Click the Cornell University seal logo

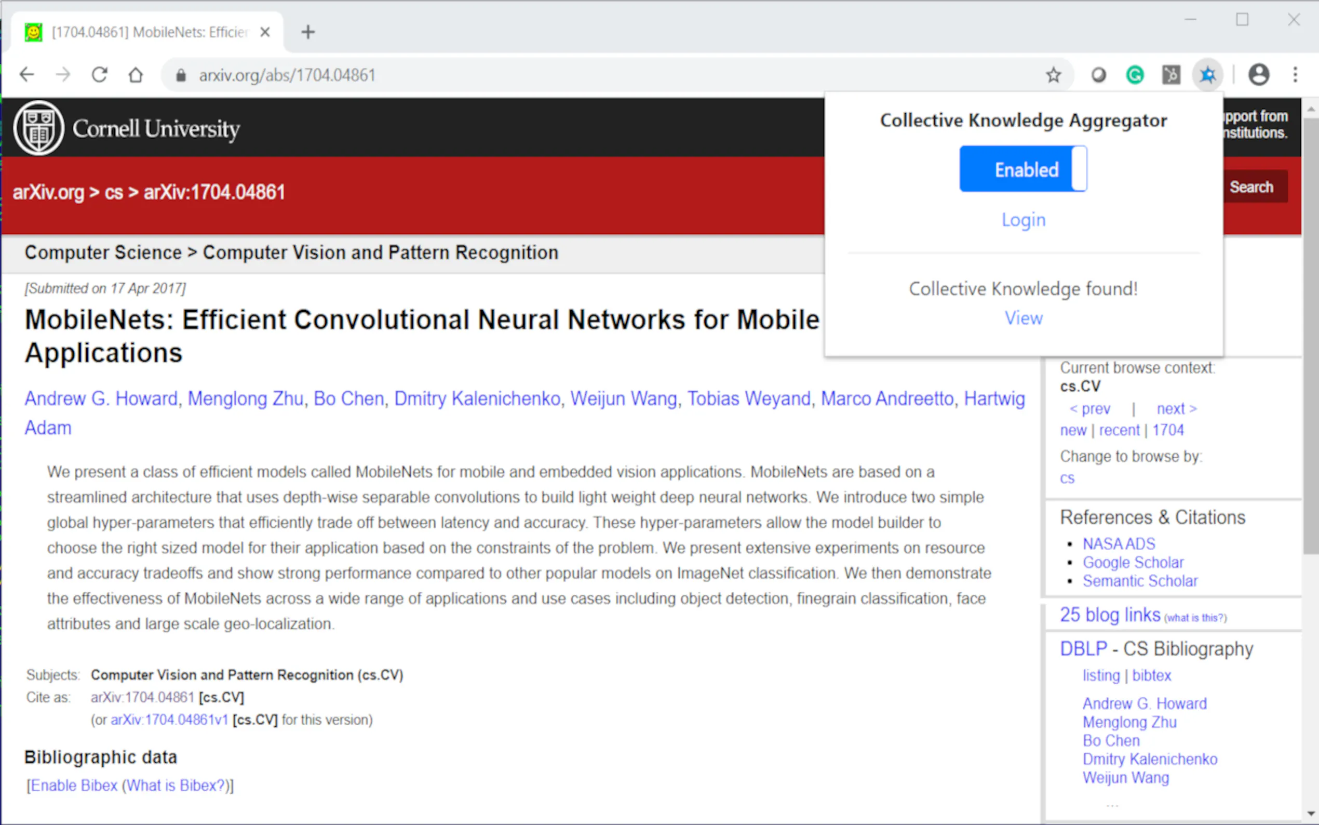click(x=39, y=128)
